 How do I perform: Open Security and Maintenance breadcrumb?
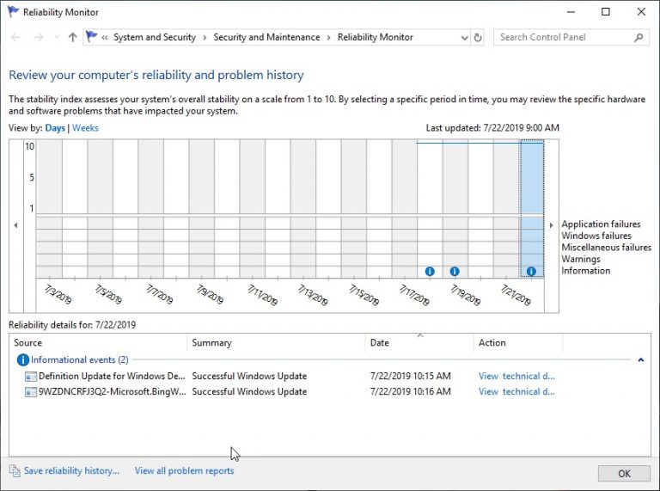click(x=266, y=37)
